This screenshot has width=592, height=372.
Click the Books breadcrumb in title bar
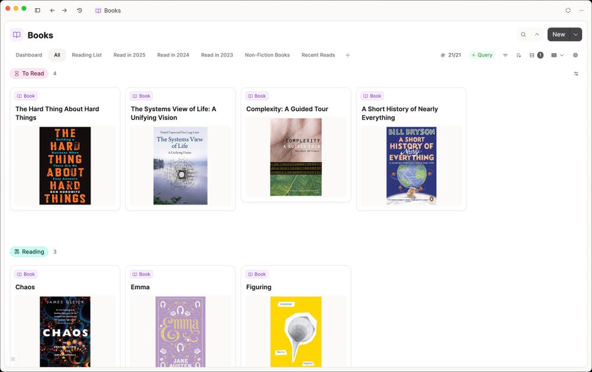[108, 11]
